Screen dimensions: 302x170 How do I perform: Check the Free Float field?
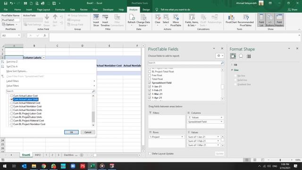pyautogui.click(x=150, y=75)
